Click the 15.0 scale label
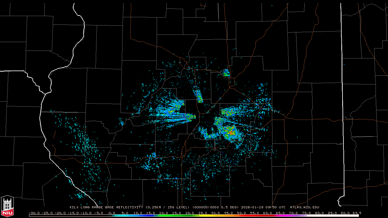Screen dimensions: 388x218 (x=151, y=213)
